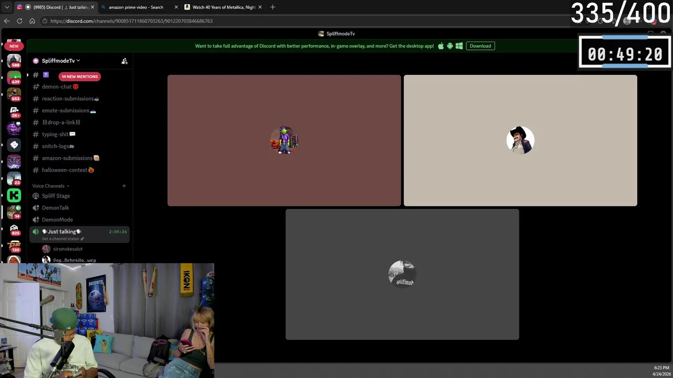
Task: Switch to amazon prime video Search tab
Action: (x=136, y=7)
